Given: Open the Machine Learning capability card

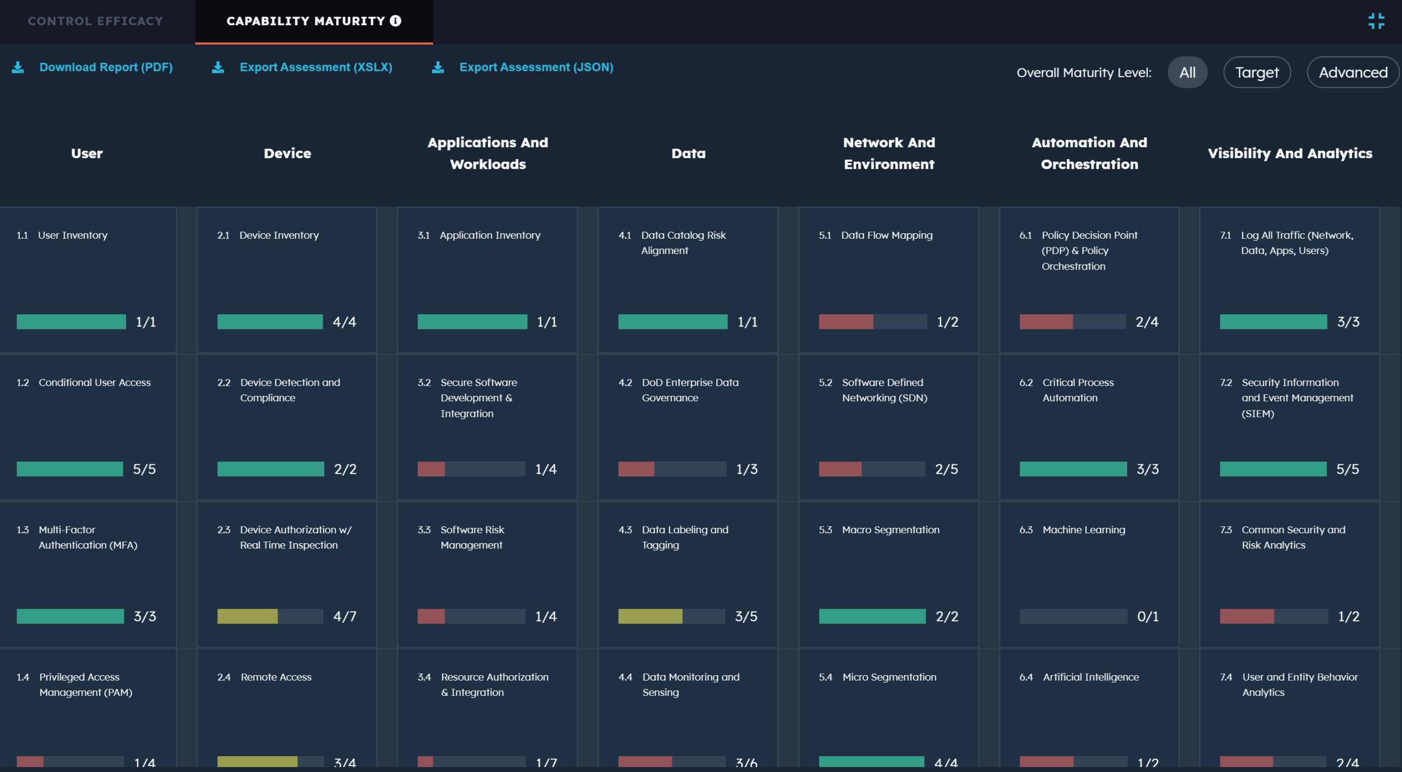Looking at the screenshot, I should pyautogui.click(x=1089, y=574).
